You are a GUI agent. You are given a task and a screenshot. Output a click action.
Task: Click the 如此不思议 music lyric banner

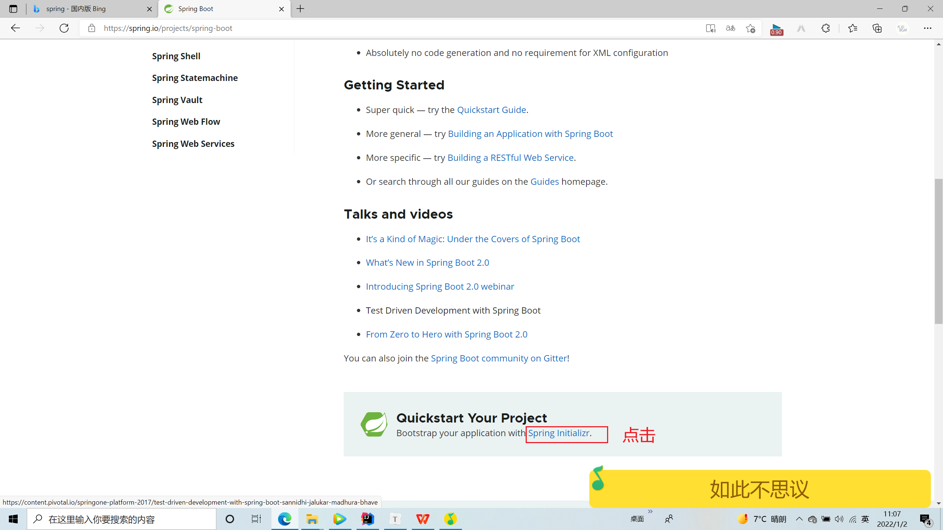coord(760,489)
